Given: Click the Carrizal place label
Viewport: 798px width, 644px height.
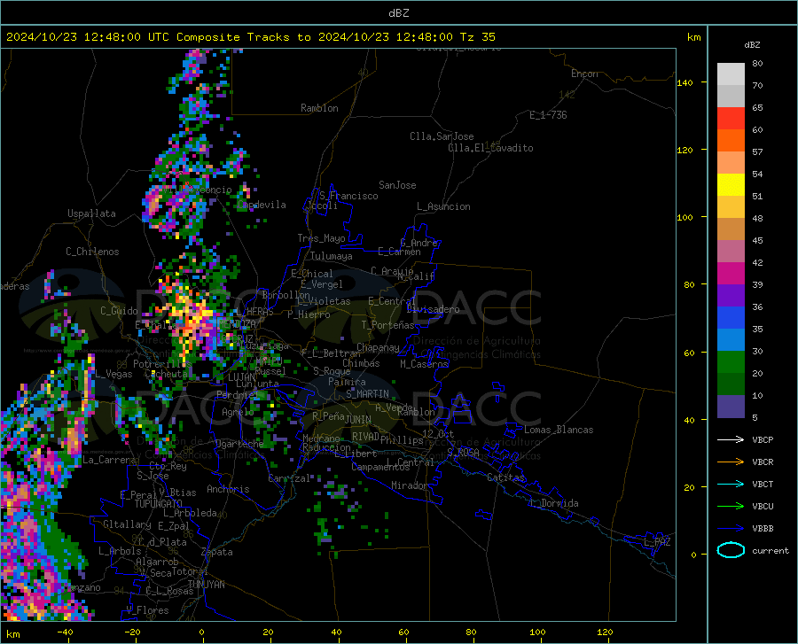Looking at the screenshot, I should pyautogui.click(x=289, y=478).
